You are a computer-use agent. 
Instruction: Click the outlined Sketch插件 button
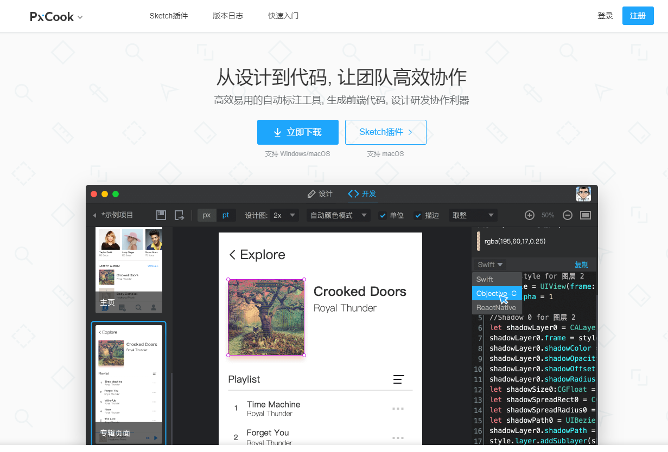[x=386, y=132]
